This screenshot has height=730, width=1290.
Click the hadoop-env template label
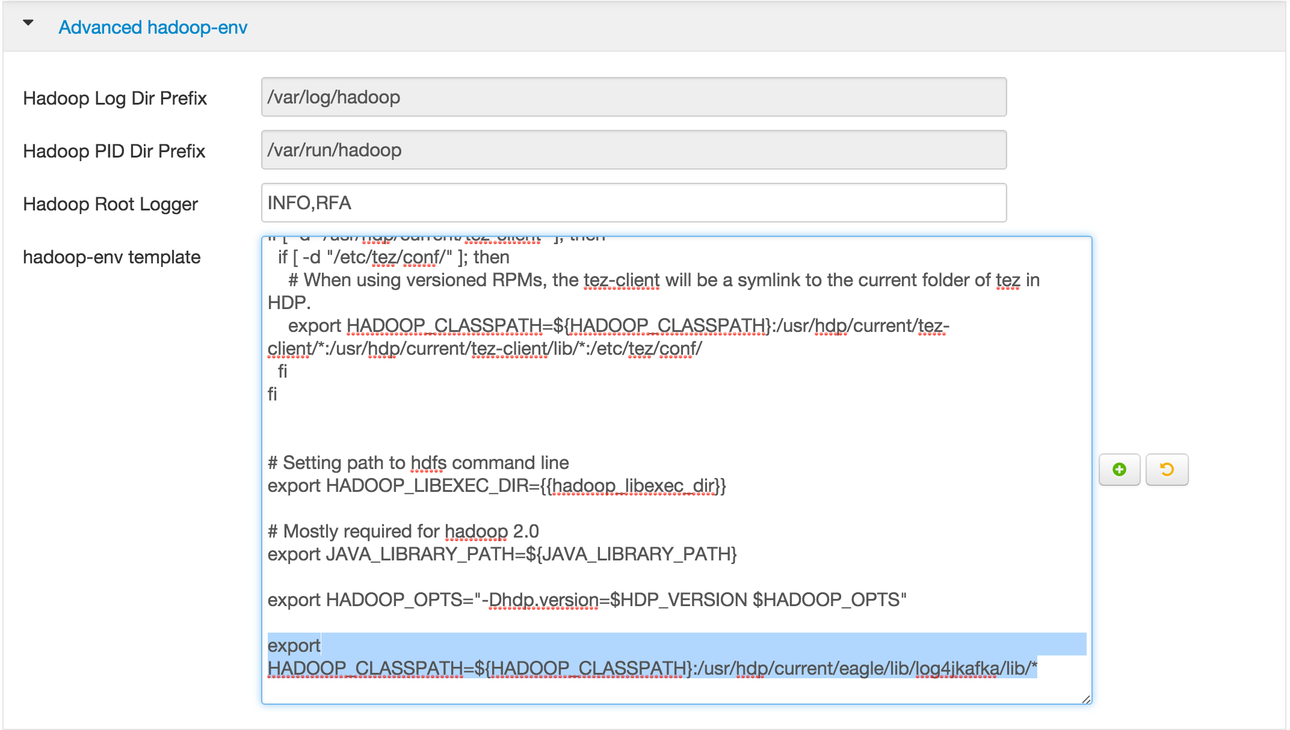point(111,257)
